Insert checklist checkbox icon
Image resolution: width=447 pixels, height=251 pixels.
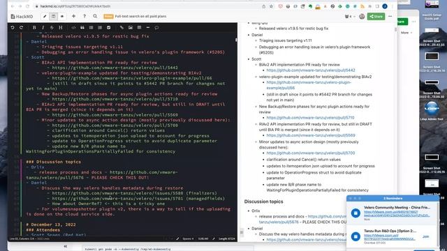point(109,28)
